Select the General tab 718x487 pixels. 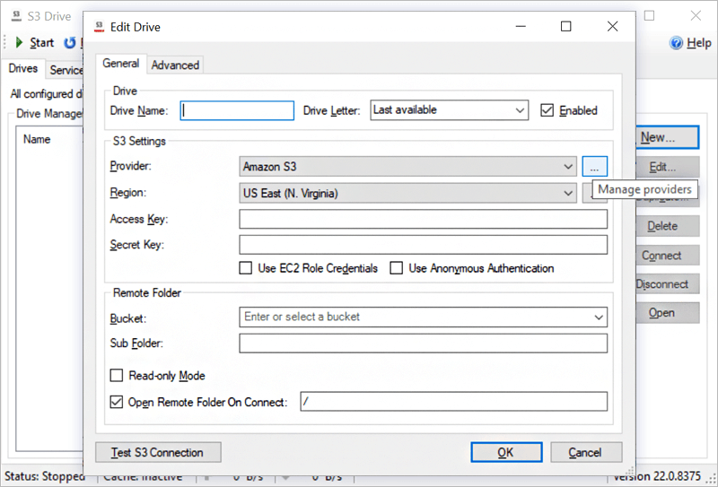pyautogui.click(x=121, y=63)
